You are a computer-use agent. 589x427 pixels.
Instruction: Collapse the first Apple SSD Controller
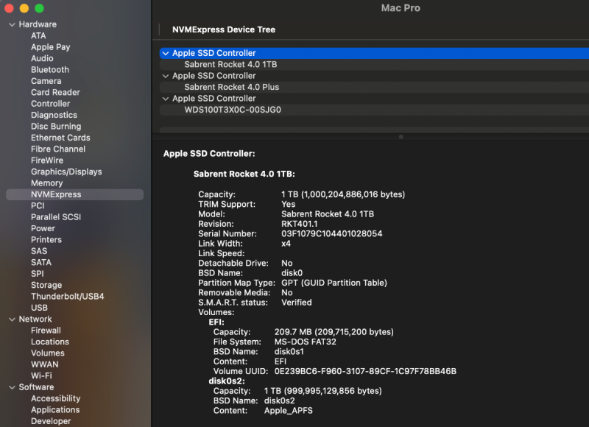click(166, 53)
